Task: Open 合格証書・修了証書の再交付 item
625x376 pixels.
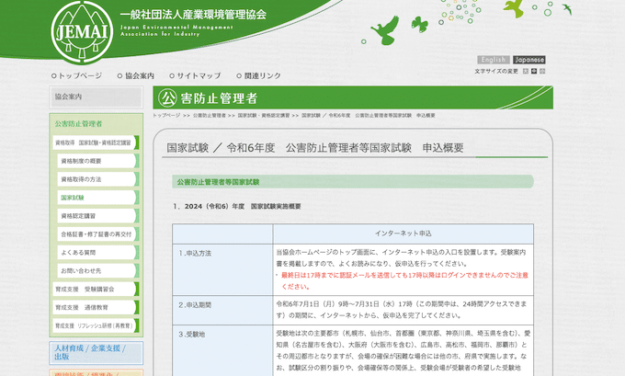Action: (98, 234)
